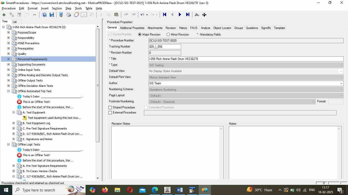Open the Object Locator tab

point(222,28)
